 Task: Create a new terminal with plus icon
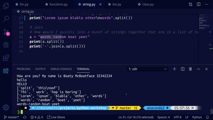click(x=174, y=69)
